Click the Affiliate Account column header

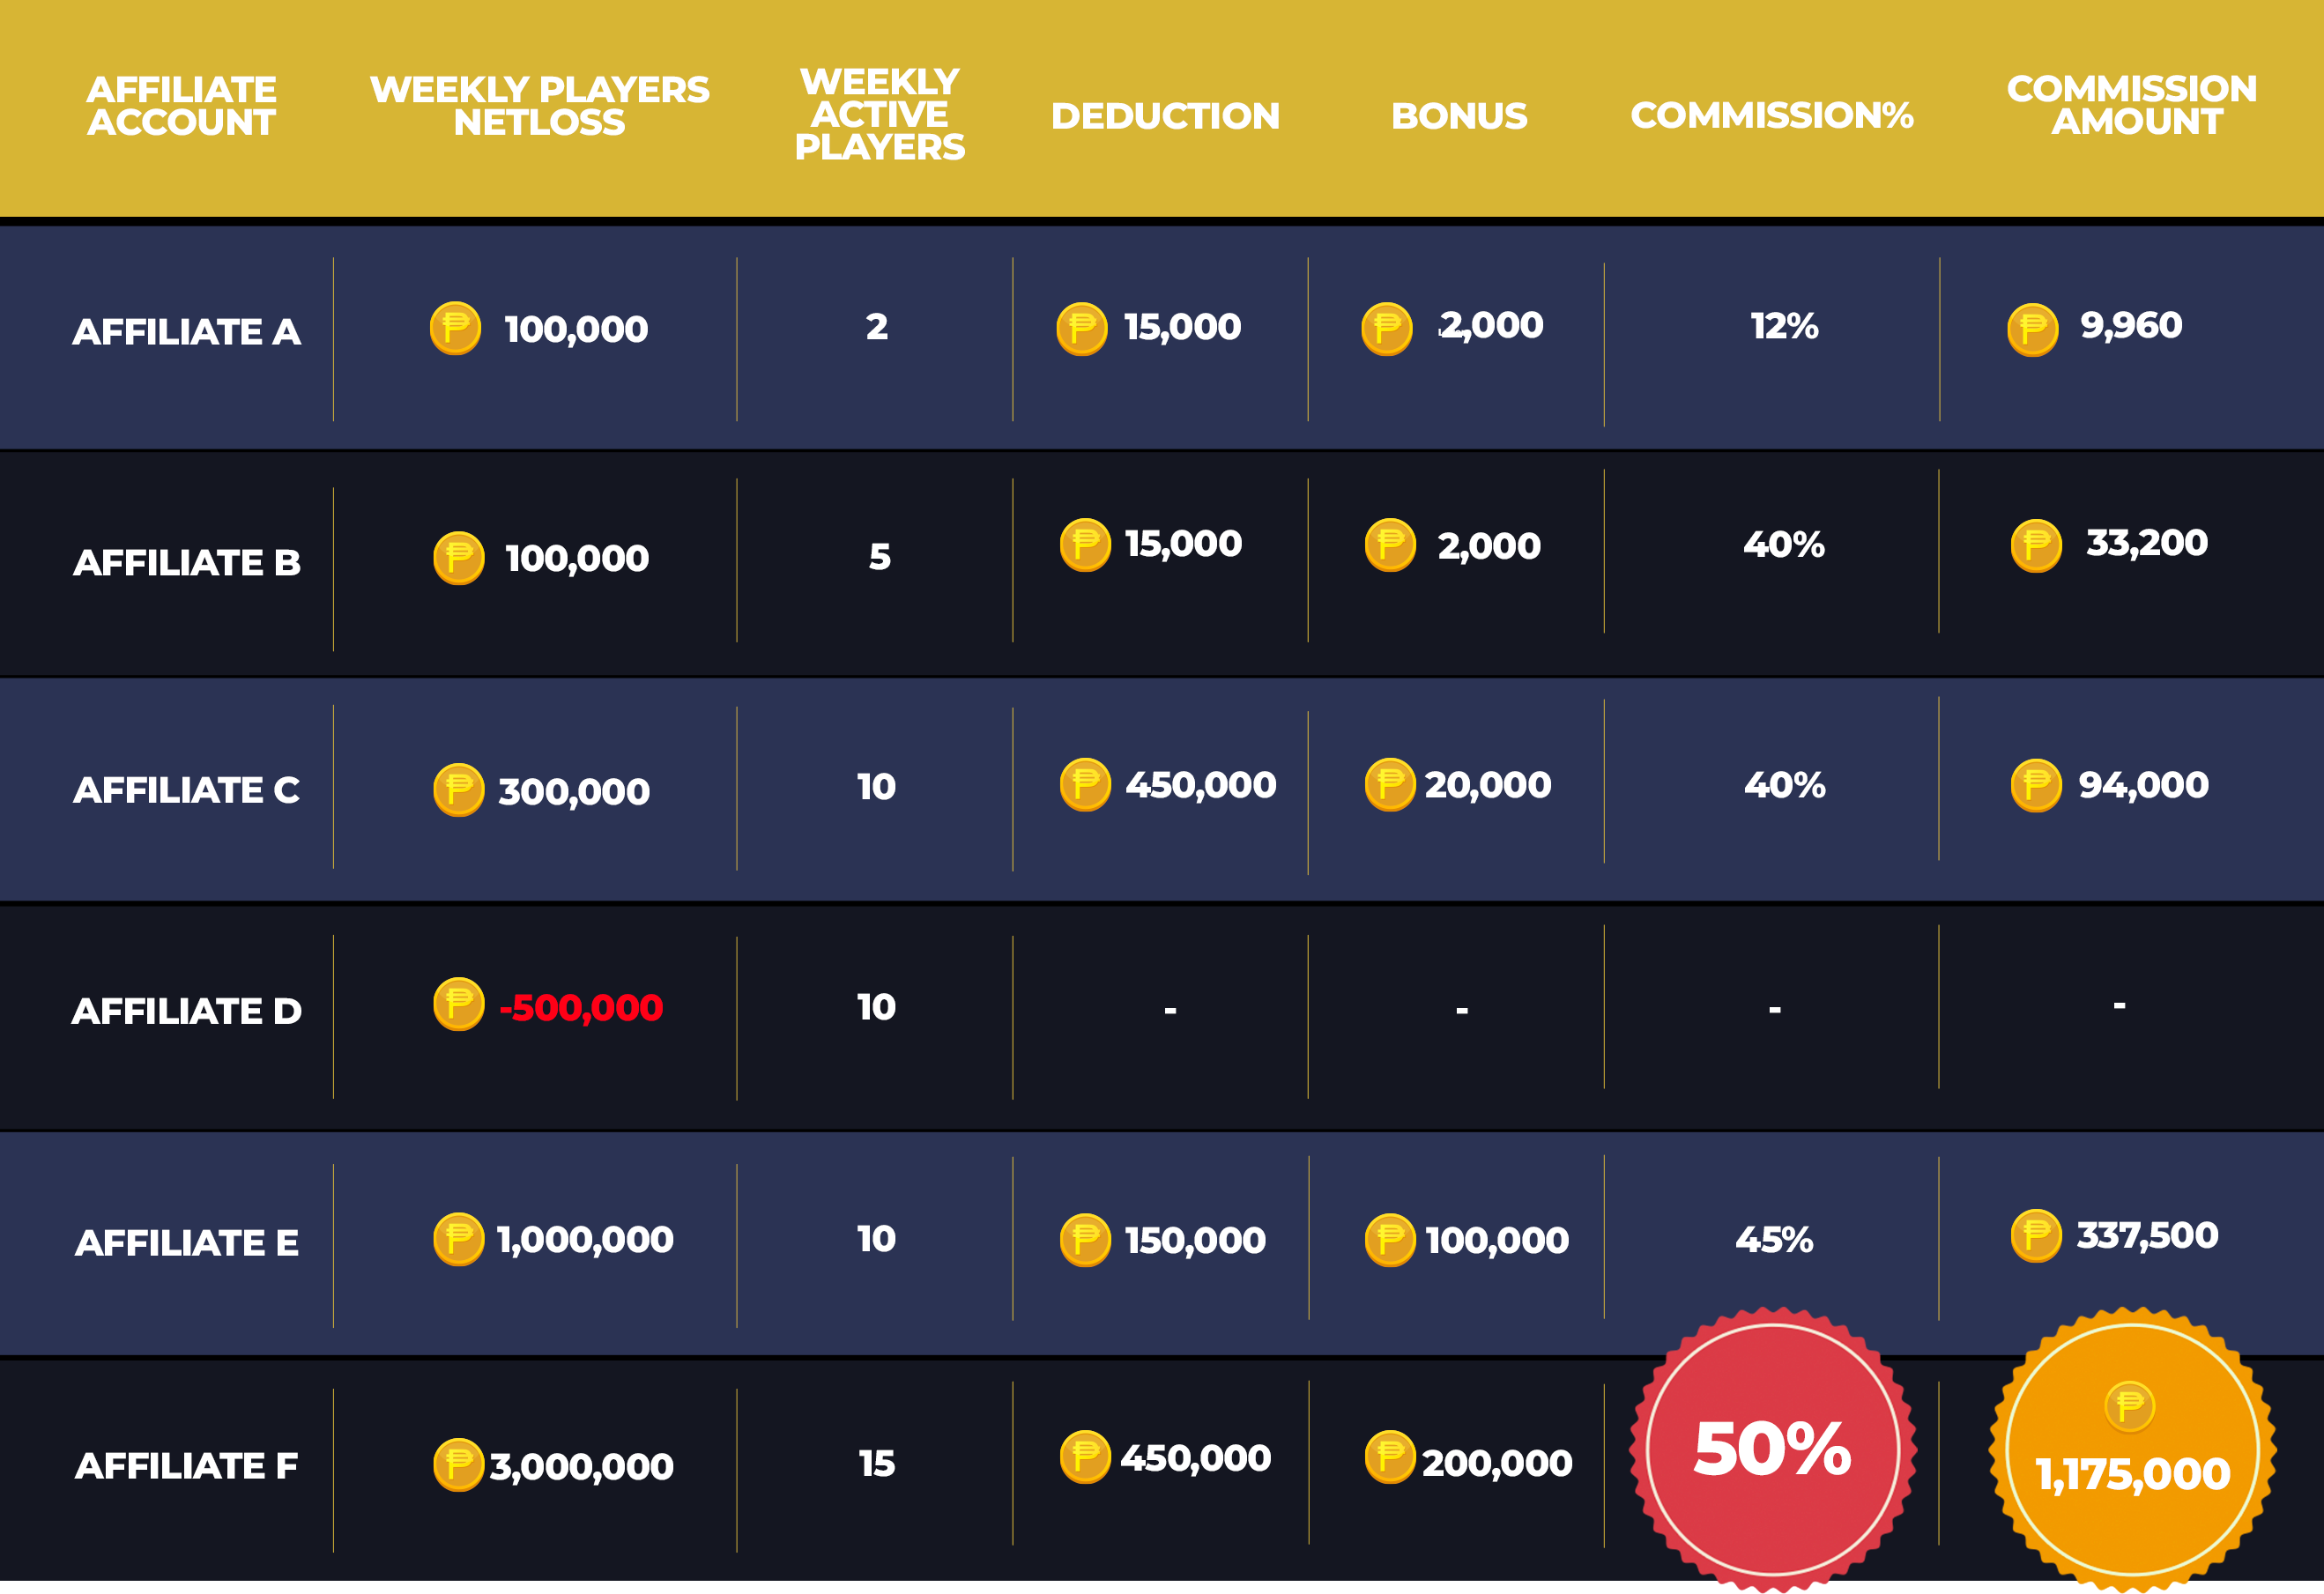tap(181, 106)
